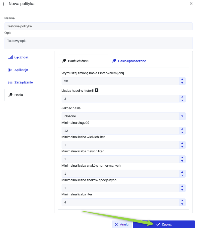Increase the password change interval days
Viewport: 198px width, 231px height.
click(x=182, y=79)
